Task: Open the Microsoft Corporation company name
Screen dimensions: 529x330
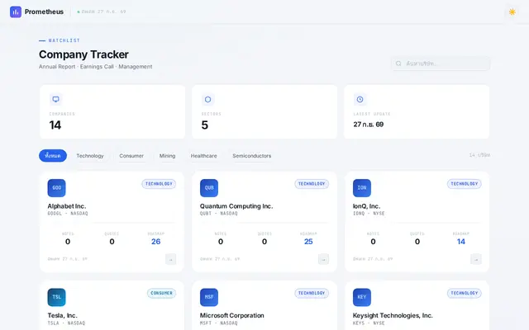Action: (x=231, y=315)
